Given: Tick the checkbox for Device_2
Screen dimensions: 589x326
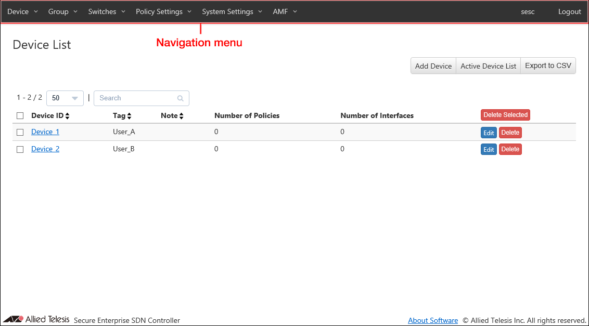Looking at the screenshot, I should click(20, 149).
